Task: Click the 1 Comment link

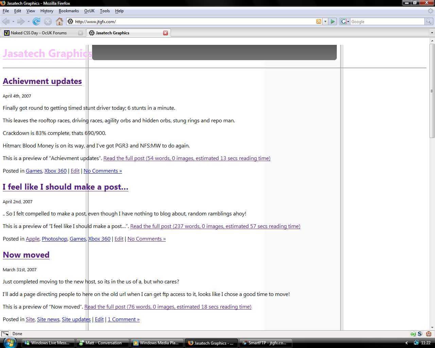Action: point(124,319)
